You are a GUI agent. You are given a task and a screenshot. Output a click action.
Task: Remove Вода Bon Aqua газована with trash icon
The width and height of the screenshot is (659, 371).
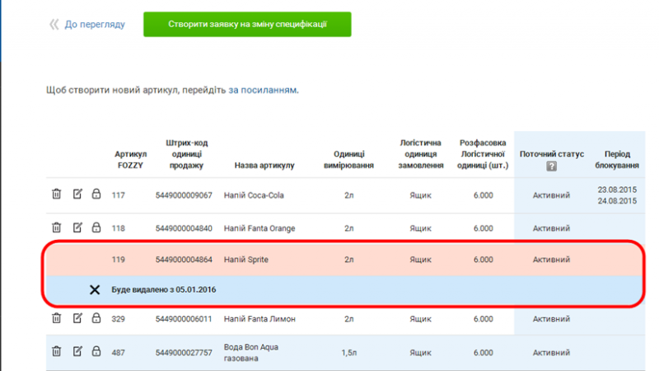56,352
